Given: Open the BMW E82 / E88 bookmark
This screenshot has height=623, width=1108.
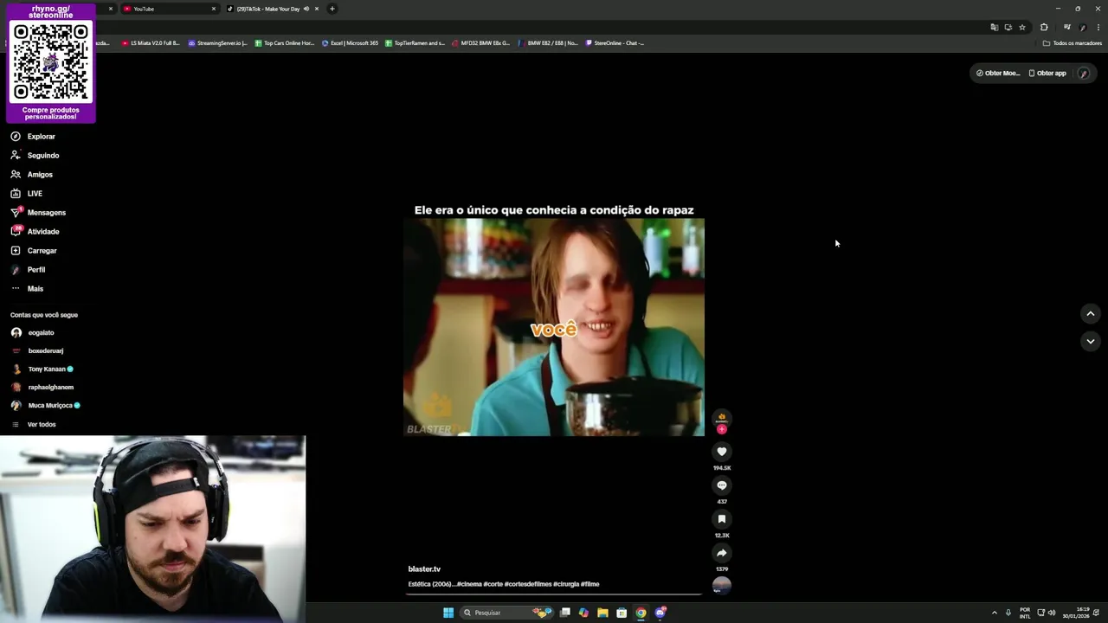Looking at the screenshot, I should [x=549, y=43].
